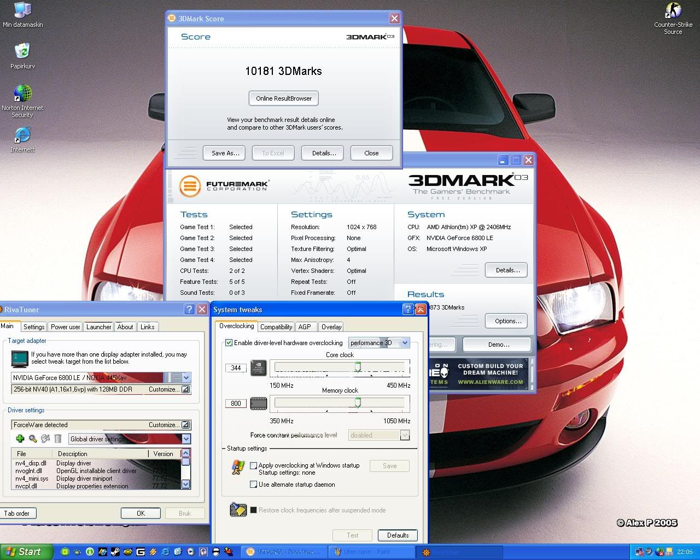
Task: Click the Tab order button
Action: (17, 514)
